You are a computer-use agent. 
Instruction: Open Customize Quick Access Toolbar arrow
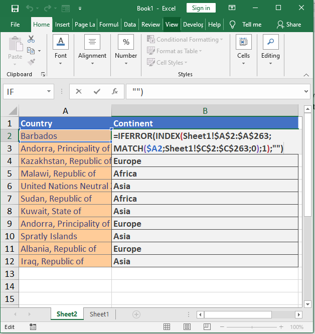click(x=80, y=9)
